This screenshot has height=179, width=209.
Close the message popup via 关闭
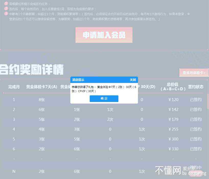tap(133, 80)
